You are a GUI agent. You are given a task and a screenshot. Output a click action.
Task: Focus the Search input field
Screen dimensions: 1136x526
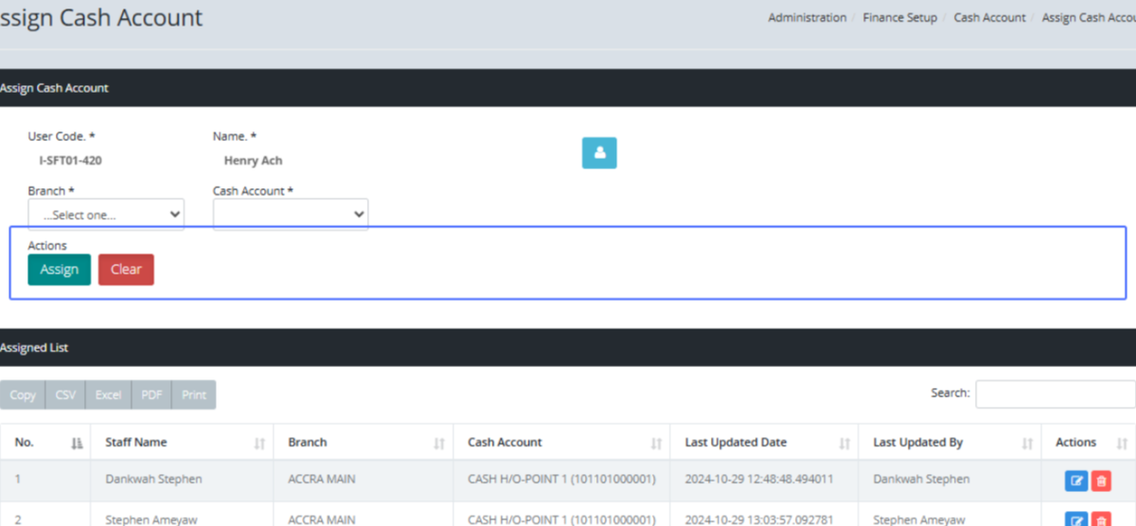point(1055,394)
